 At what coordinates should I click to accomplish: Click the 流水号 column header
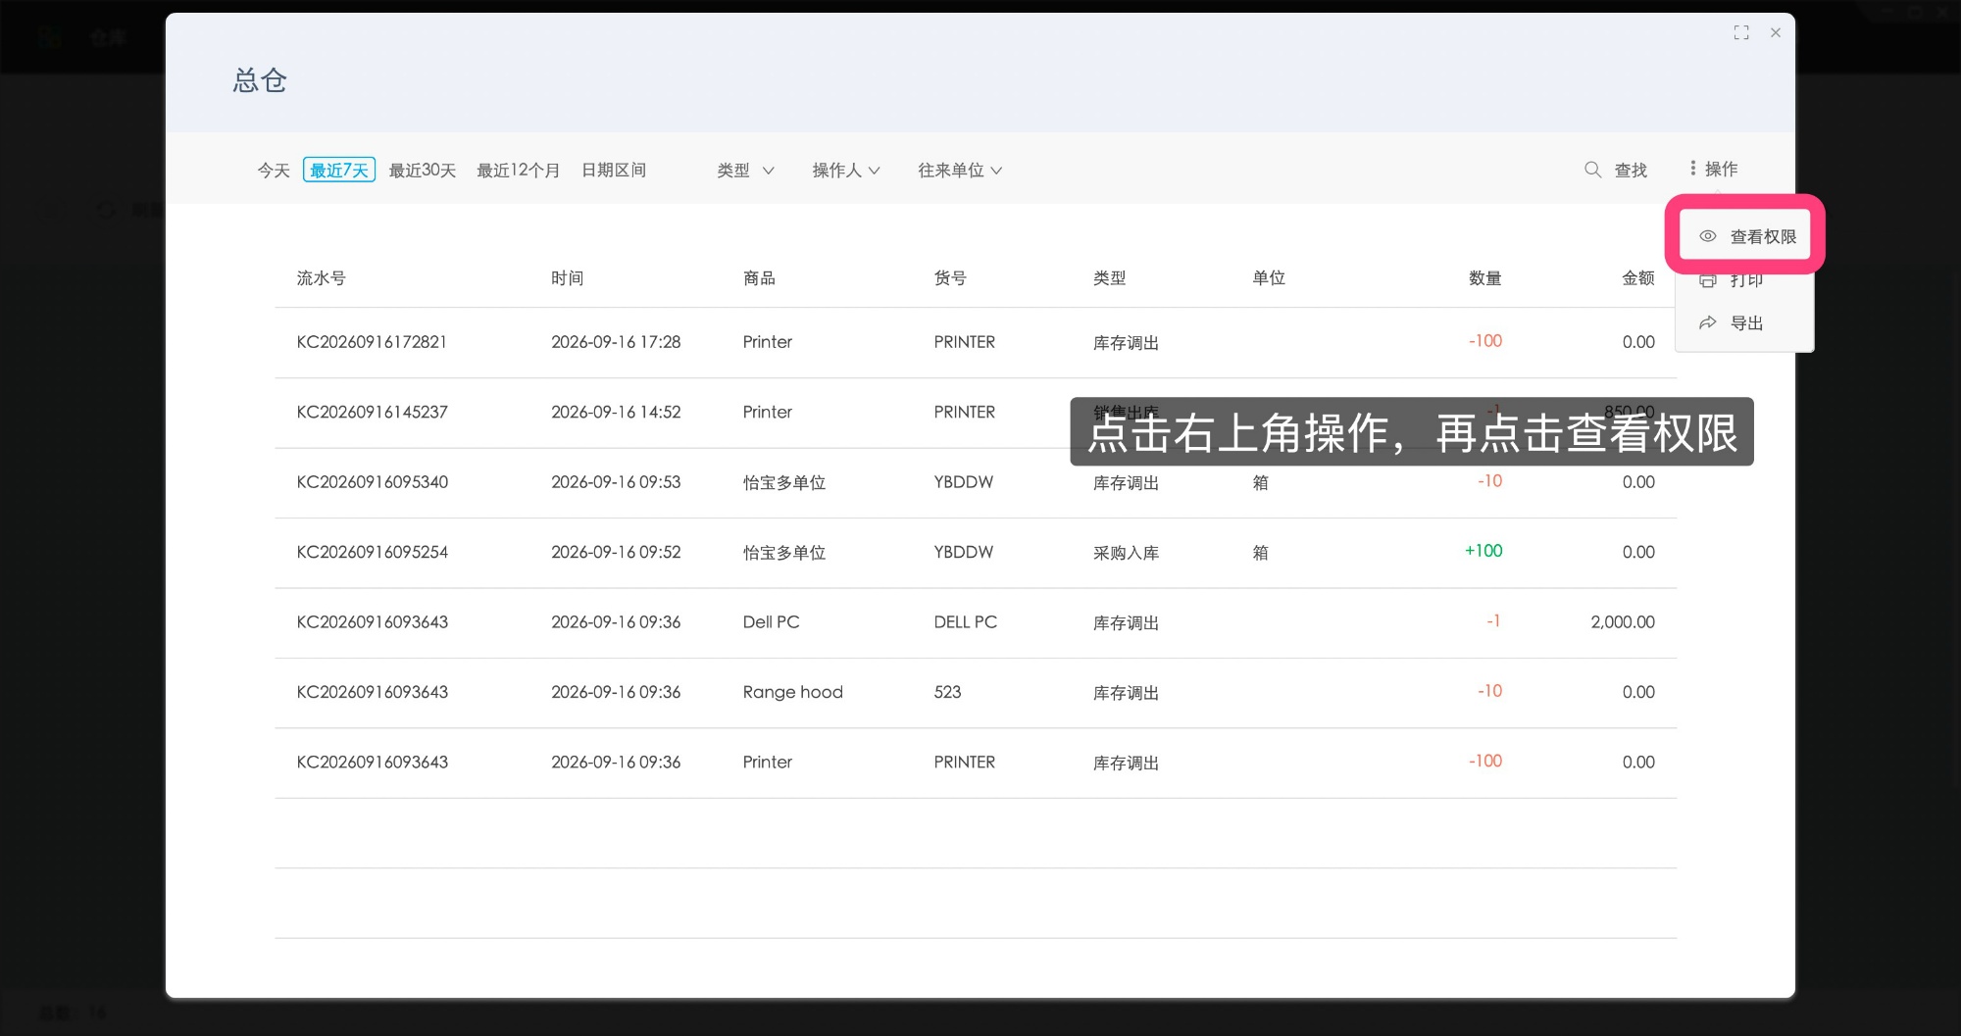(322, 278)
